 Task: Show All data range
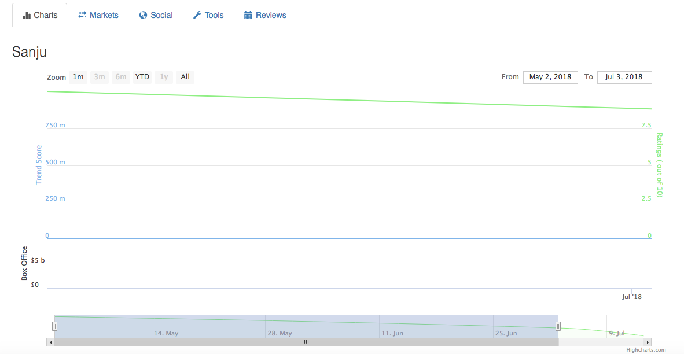(x=185, y=77)
